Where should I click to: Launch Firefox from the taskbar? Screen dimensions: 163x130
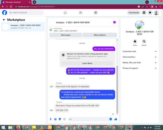click(18, 127)
